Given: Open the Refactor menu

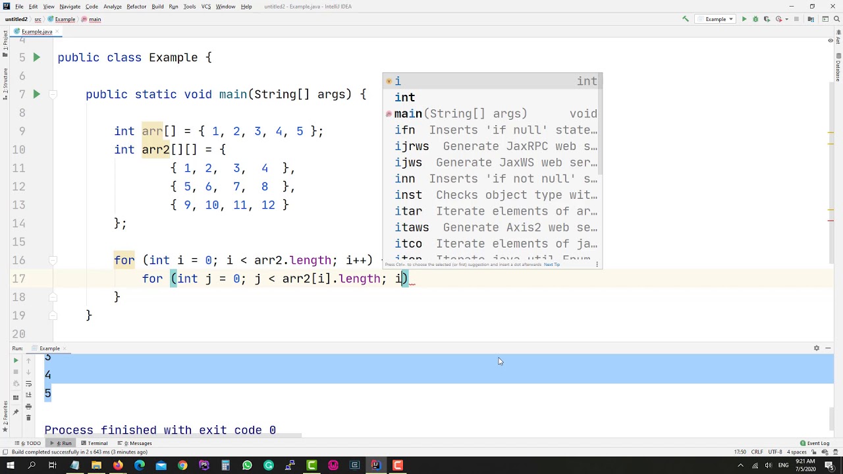Looking at the screenshot, I should (x=136, y=7).
